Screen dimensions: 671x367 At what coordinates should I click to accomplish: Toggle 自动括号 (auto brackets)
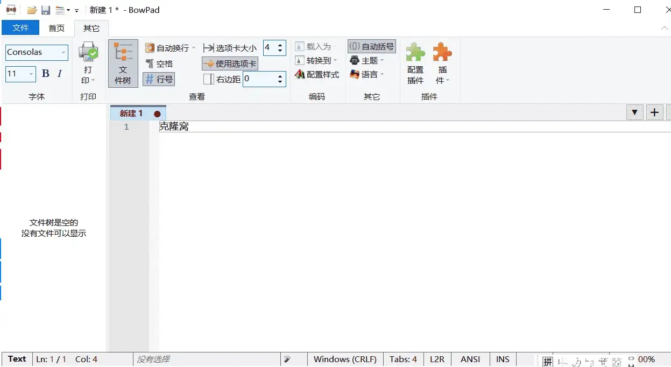point(371,46)
